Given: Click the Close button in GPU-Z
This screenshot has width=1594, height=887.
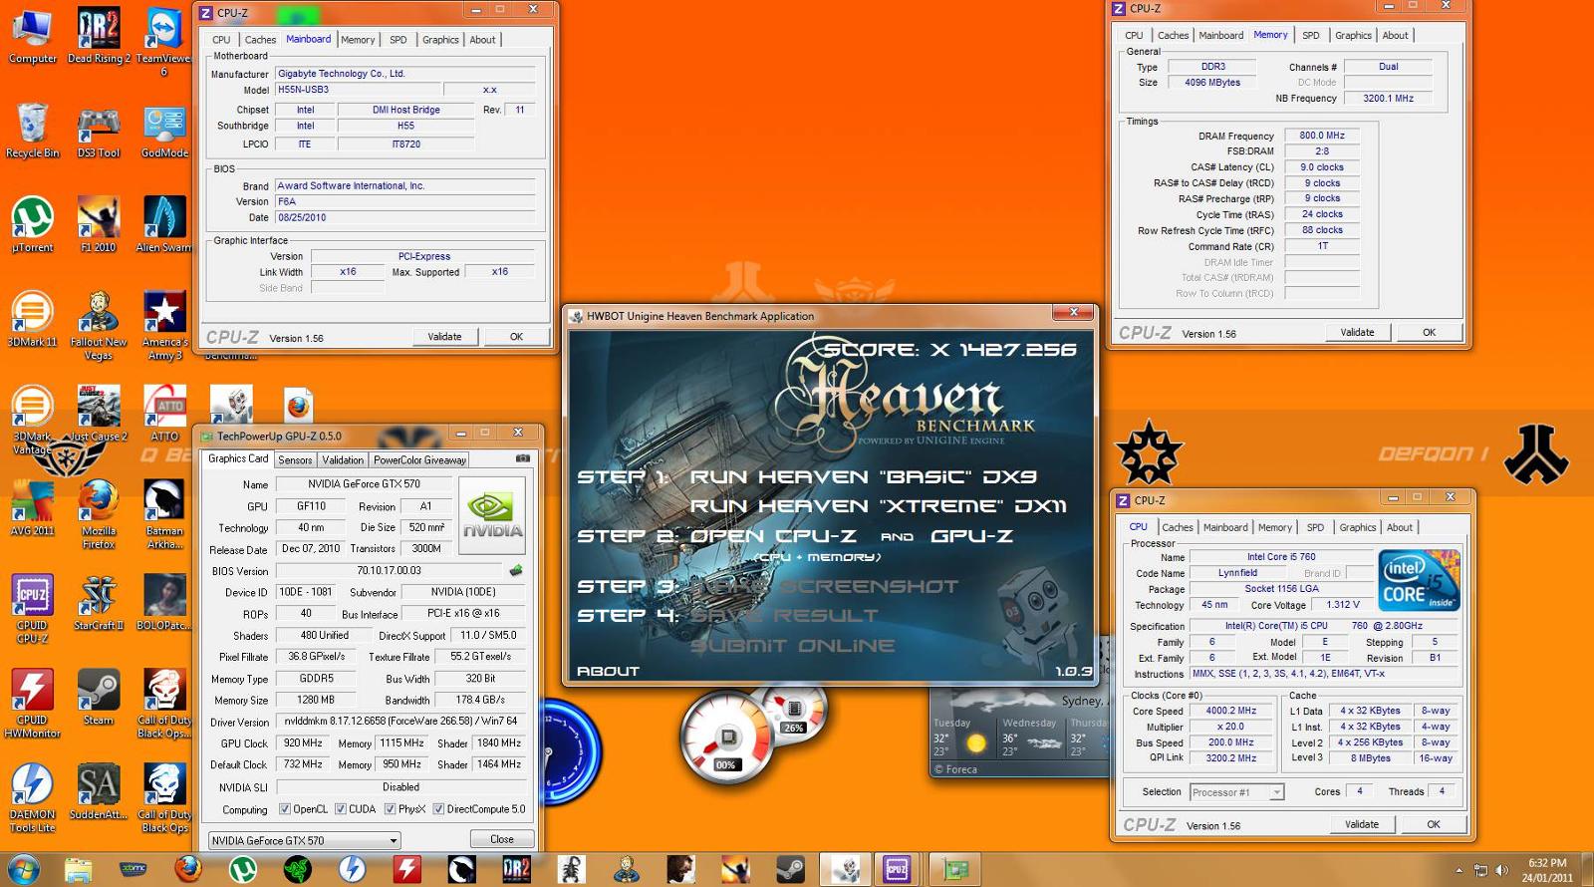Looking at the screenshot, I should point(502,839).
